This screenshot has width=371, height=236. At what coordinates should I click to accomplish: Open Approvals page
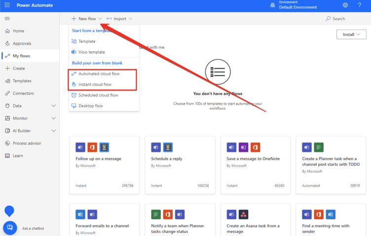(x=30, y=43)
